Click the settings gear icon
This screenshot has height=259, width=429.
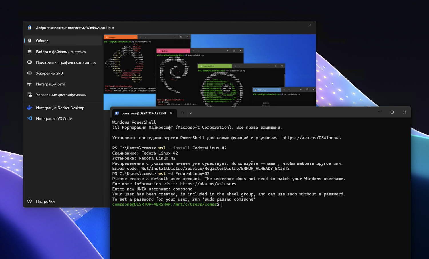pos(29,201)
